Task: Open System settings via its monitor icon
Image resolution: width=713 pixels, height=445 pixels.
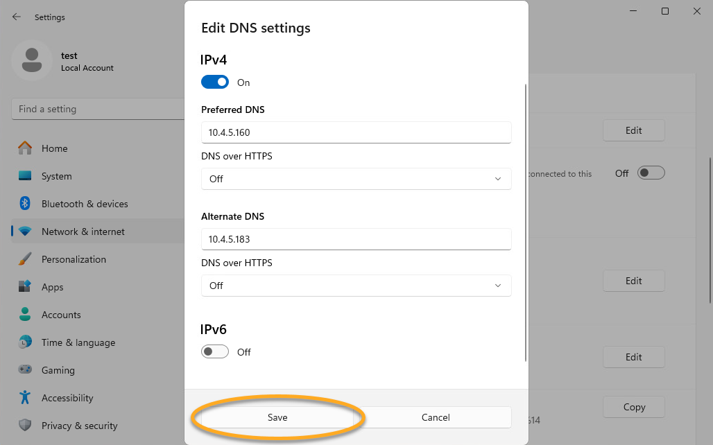Action: coord(25,176)
